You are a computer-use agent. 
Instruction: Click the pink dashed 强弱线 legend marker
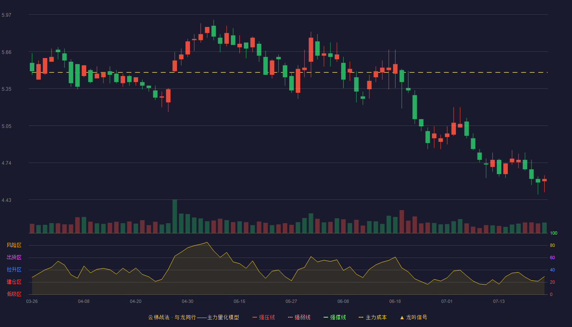pos(290,317)
